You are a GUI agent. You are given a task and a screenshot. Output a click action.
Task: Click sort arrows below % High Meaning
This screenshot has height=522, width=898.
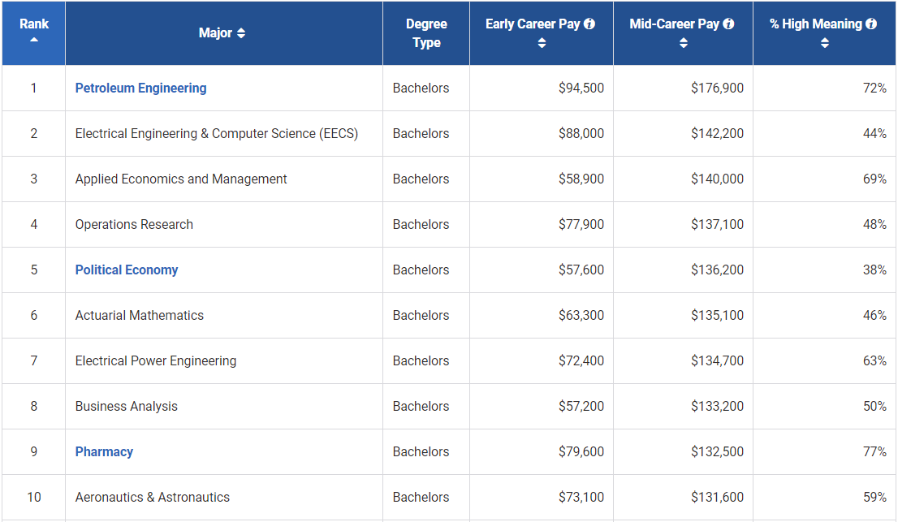pos(824,43)
